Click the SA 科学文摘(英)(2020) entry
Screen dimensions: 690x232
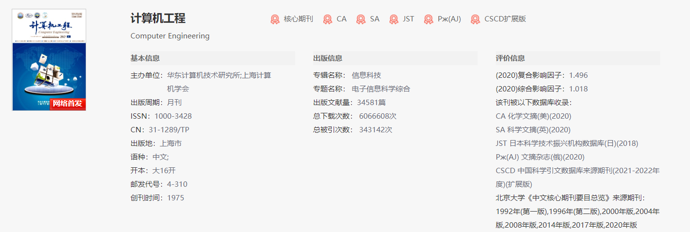coord(533,130)
